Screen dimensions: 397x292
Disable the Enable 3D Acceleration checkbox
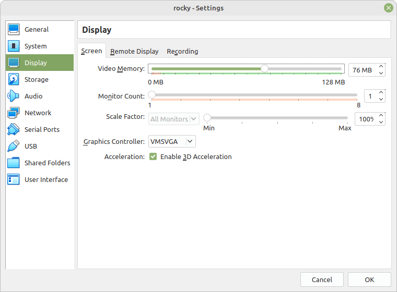(153, 157)
